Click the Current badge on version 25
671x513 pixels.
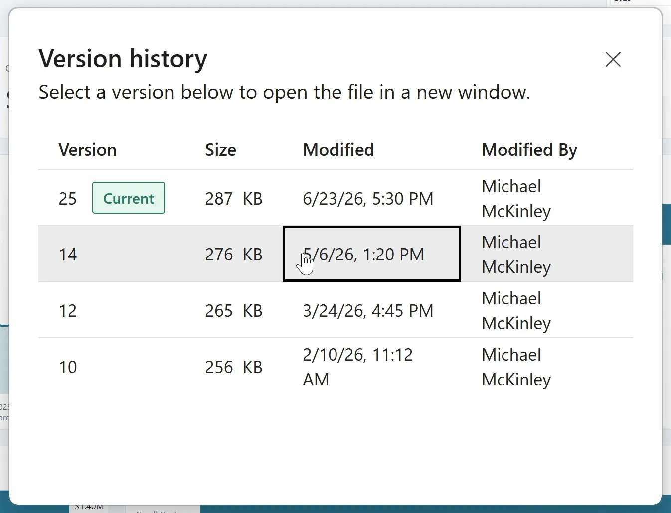tap(129, 198)
